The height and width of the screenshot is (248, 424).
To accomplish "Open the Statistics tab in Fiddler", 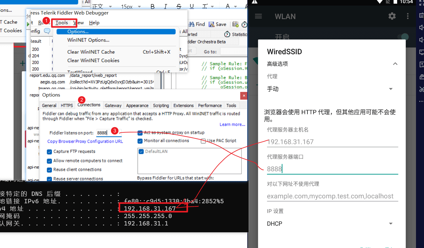I will coord(236,34).
